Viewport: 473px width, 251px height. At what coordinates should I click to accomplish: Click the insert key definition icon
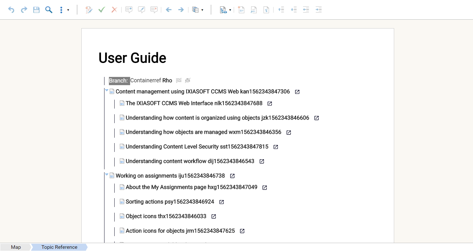point(267,10)
